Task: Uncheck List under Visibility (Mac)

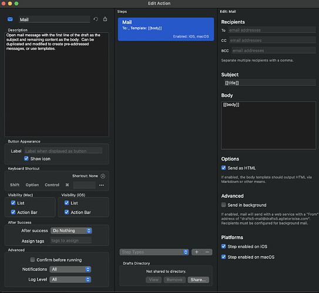Action: (13, 203)
